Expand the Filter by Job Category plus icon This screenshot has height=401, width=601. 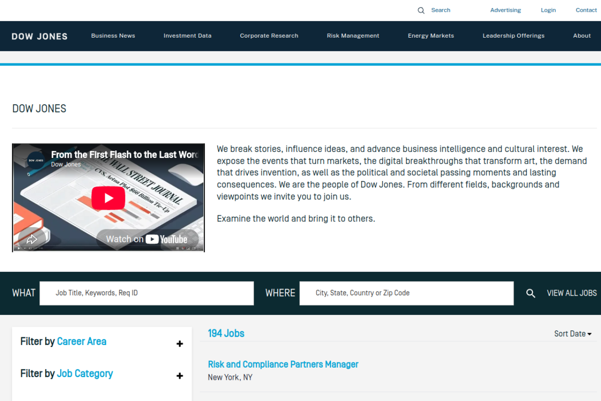(179, 376)
